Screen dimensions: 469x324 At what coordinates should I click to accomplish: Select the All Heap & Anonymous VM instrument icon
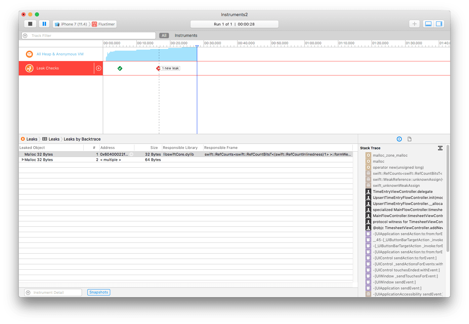[x=29, y=54]
